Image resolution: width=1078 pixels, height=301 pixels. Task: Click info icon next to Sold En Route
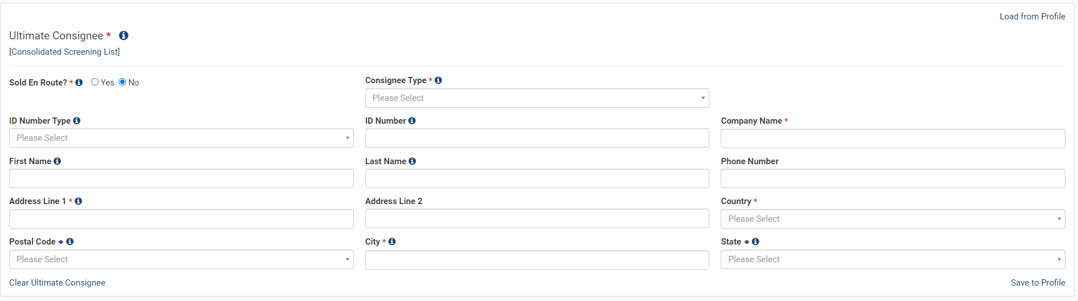(x=79, y=83)
